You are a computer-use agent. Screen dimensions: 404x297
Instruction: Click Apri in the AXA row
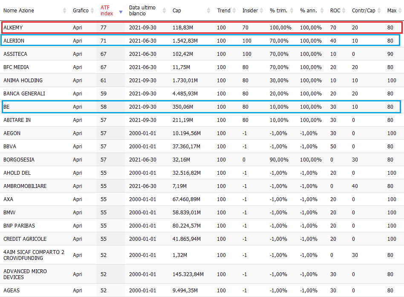pyautogui.click(x=78, y=199)
